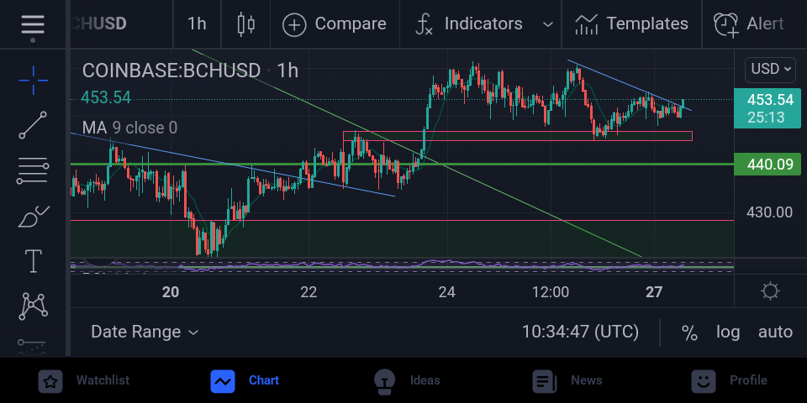Click date label 27 on time axis

(x=654, y=292)
